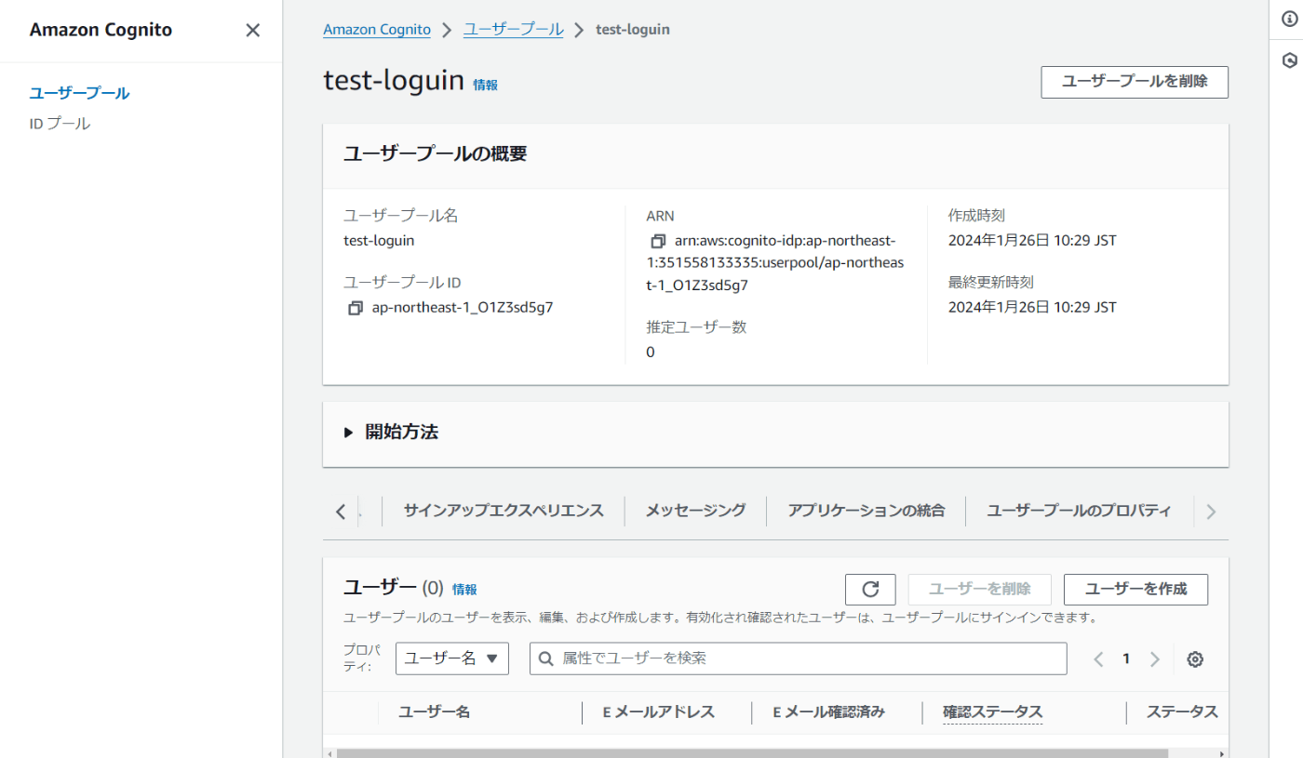Click the horizontal scrollbar under the table
This screenshot has height=758, width=1303.
(751, 753)
